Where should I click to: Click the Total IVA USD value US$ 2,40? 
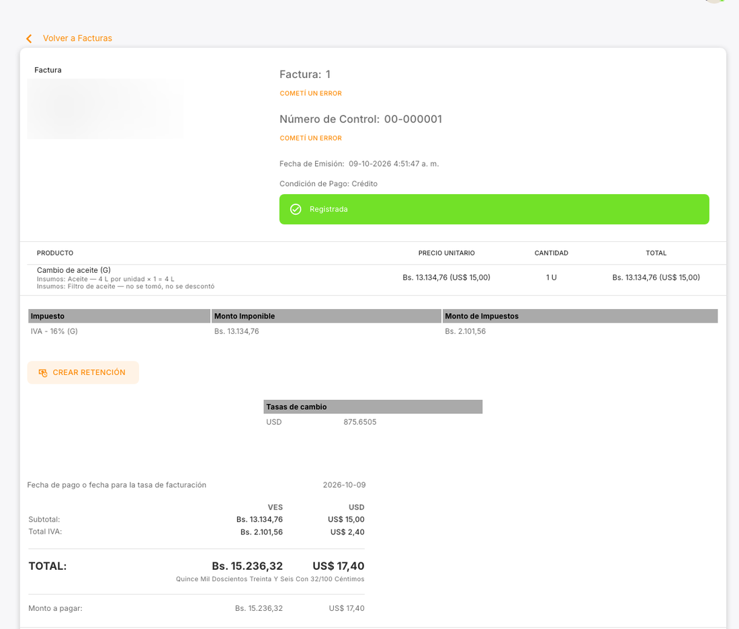click(347, 532)
